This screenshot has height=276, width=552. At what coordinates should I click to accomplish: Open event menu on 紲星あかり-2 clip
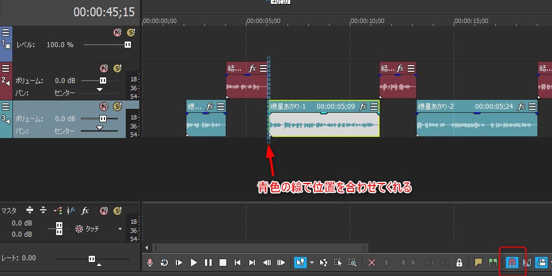[x=532, y=107]
